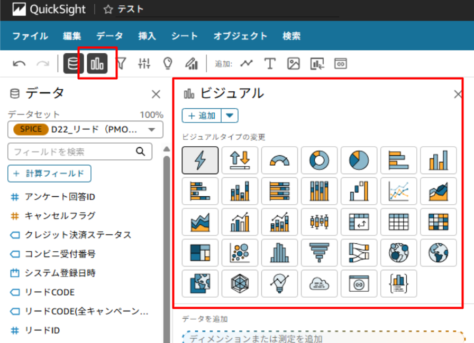The height and width of the screenshot is (343, 474).
Task: Choose the area line chart visual
Action: tap(439, 191)
